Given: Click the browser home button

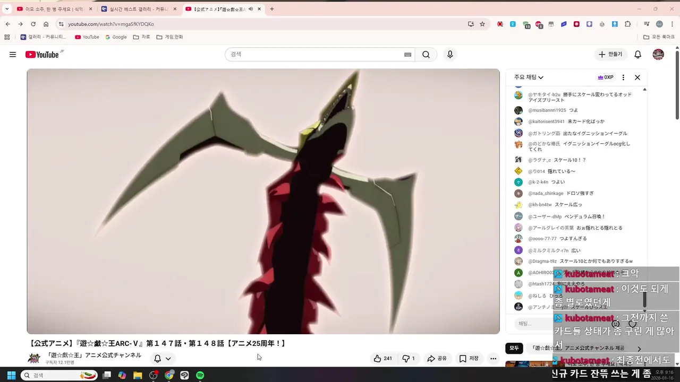Looking at the screenshot, I should click(46, 24).
